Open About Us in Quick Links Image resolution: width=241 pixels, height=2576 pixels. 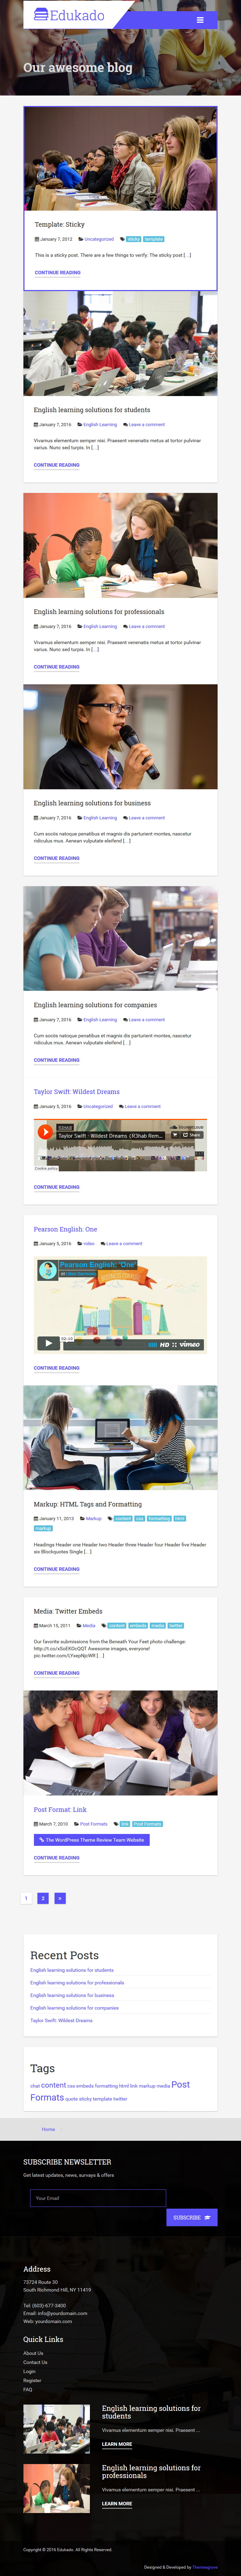click(x=33, y=2353)
